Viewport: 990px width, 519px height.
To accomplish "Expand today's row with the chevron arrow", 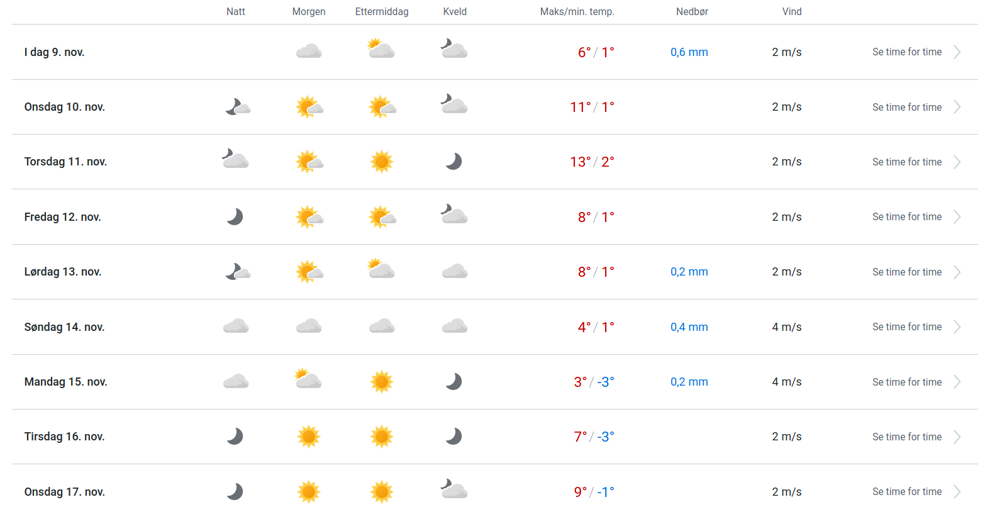I will click(x=957, y=52).
